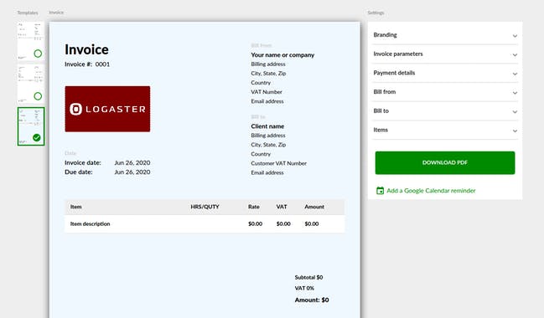Viewport: 544px width, 318px height.
Task: Click the Logaster logo image
Action: [107, 109]
